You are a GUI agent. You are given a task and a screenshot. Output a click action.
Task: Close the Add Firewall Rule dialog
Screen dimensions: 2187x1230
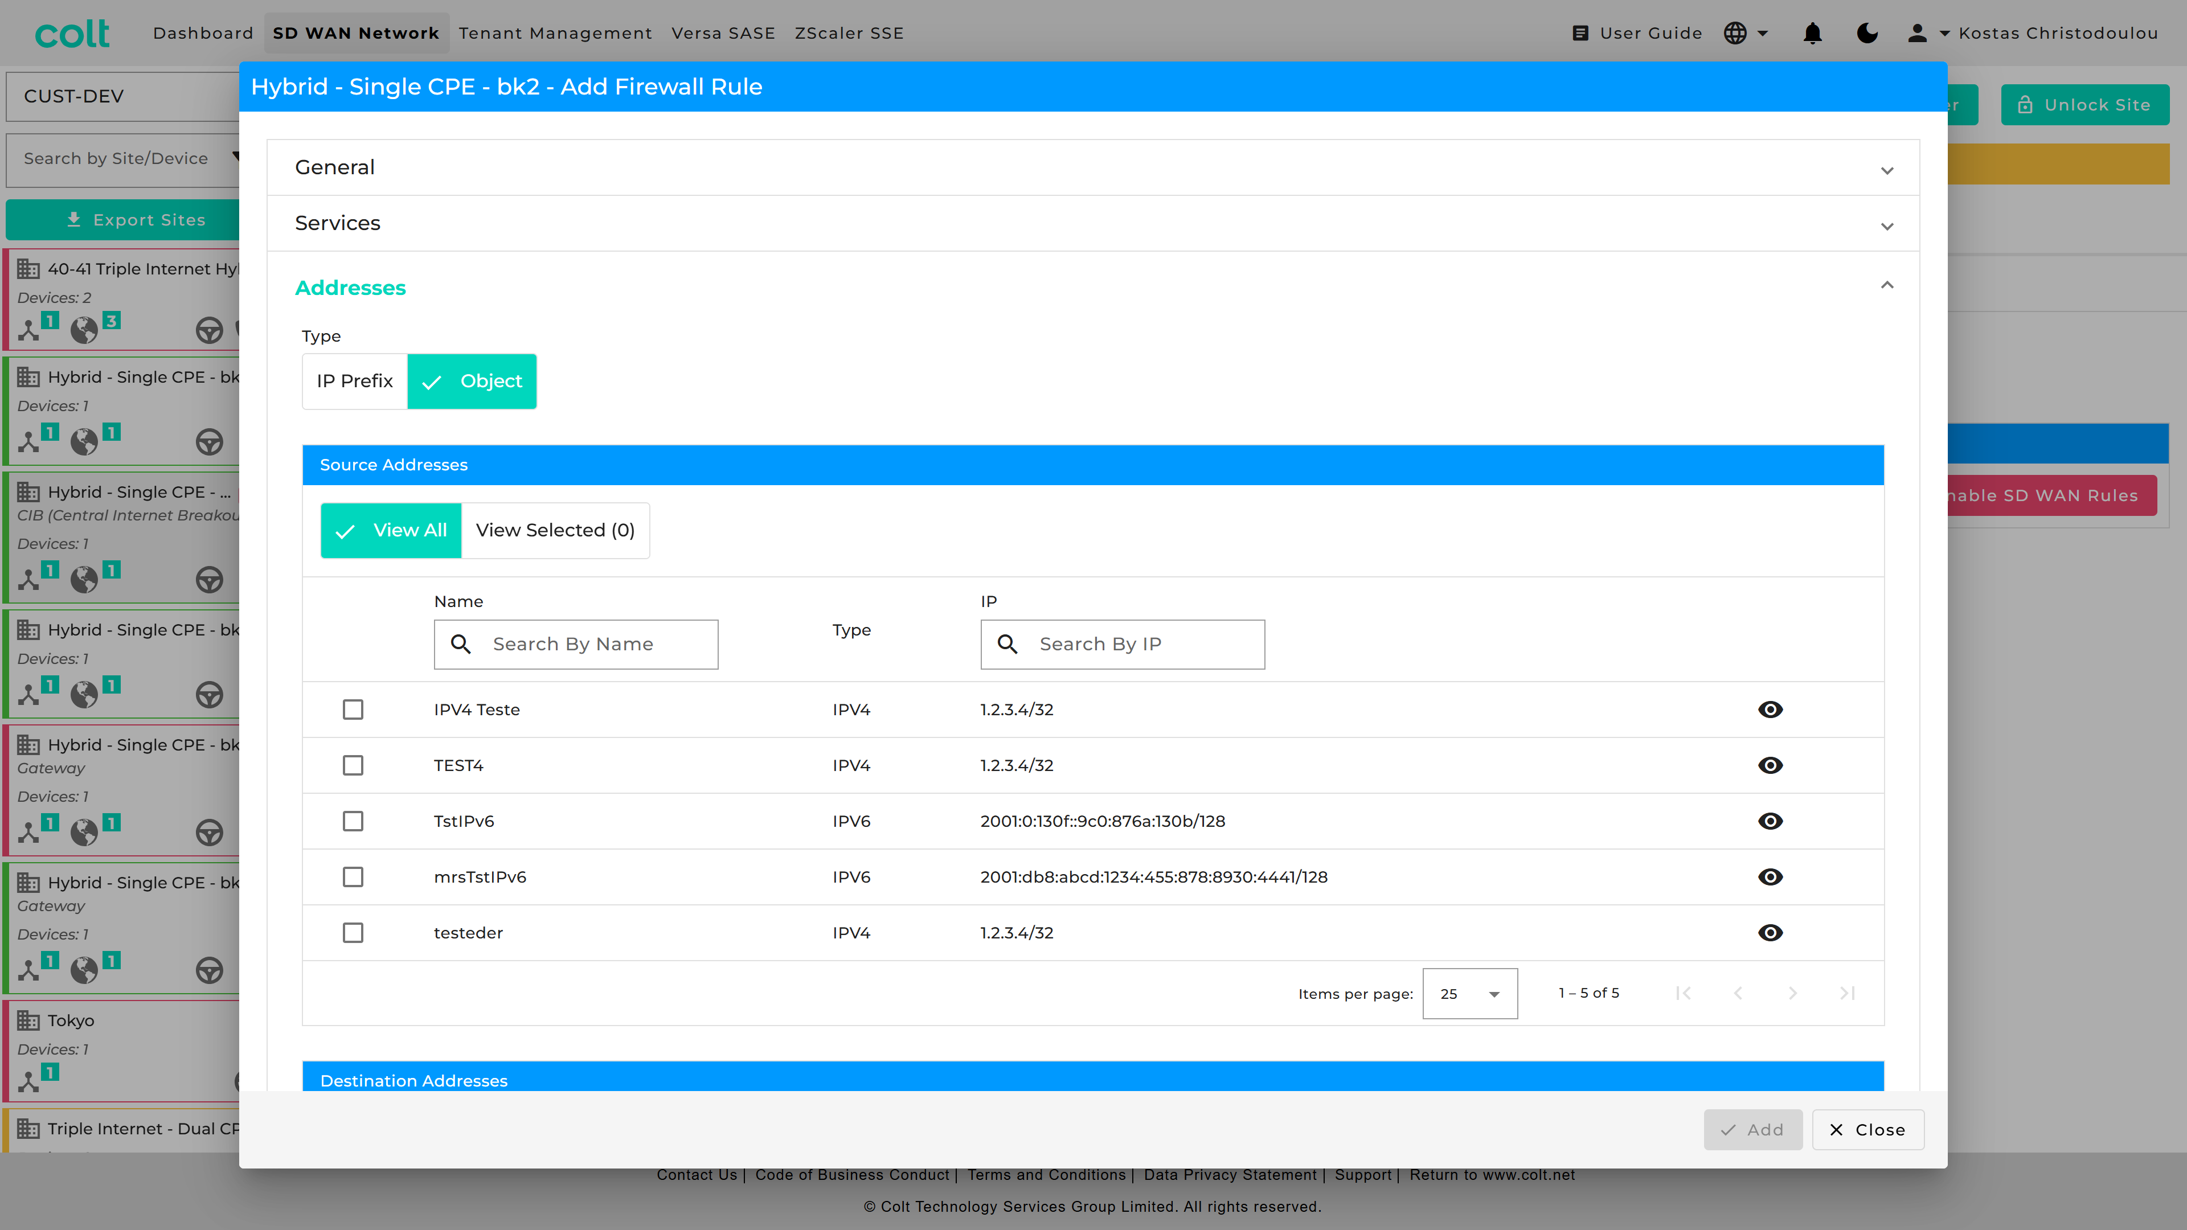pos(1868,1130)
